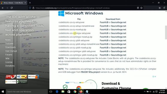This screenshot has height=94, width=167.
Task: Click file name codeblocks-20.03mingw-setup.exe
Action: point(74,33)
